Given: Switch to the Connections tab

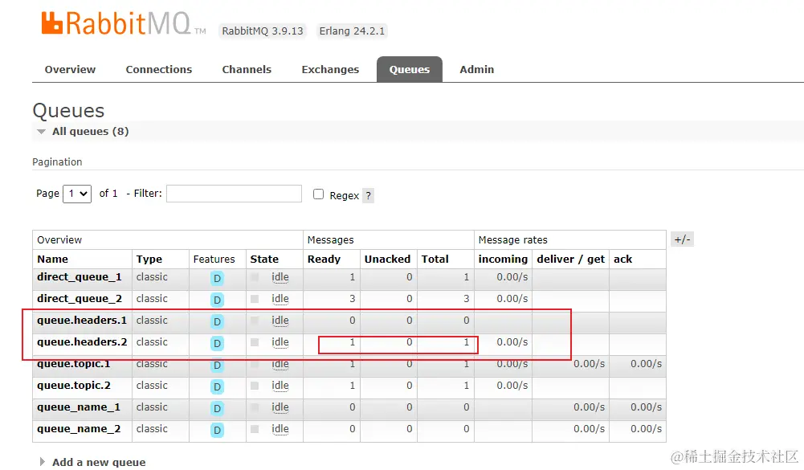Looking at the screenshot, I should pos(158,69).
